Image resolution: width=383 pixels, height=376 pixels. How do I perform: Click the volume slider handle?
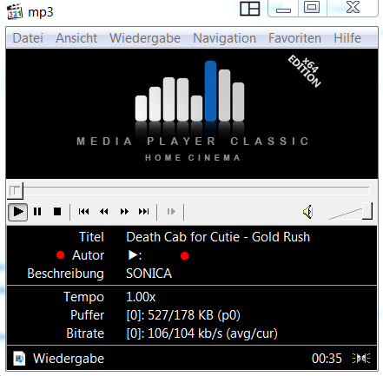[367, 211]
